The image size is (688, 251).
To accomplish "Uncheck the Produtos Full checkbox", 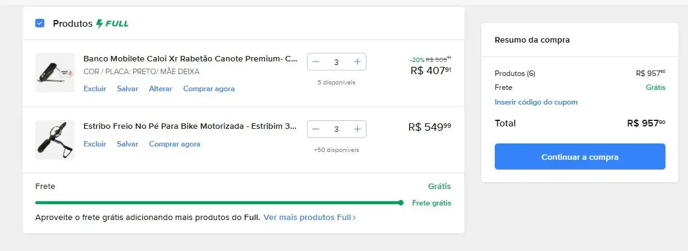I will (x=40, y=24).
